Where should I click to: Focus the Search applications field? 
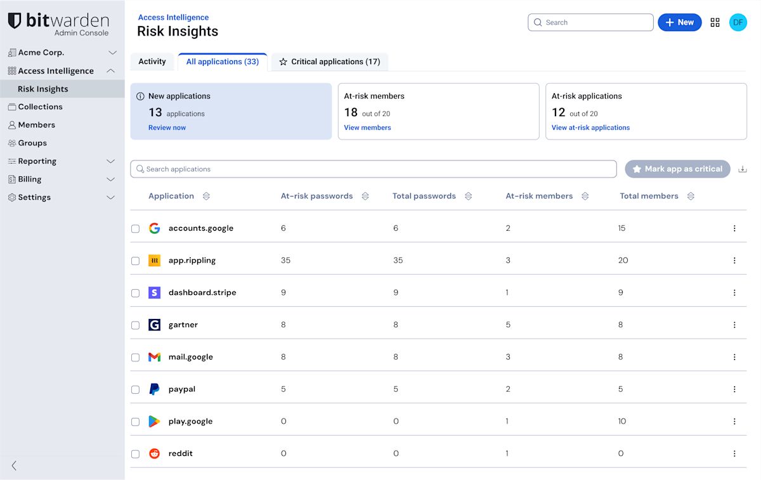coord(374,169)
